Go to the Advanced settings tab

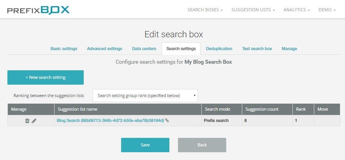(x=104, y=49)
